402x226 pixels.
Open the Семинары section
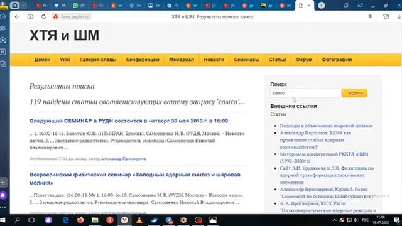(x=246, y=60)
